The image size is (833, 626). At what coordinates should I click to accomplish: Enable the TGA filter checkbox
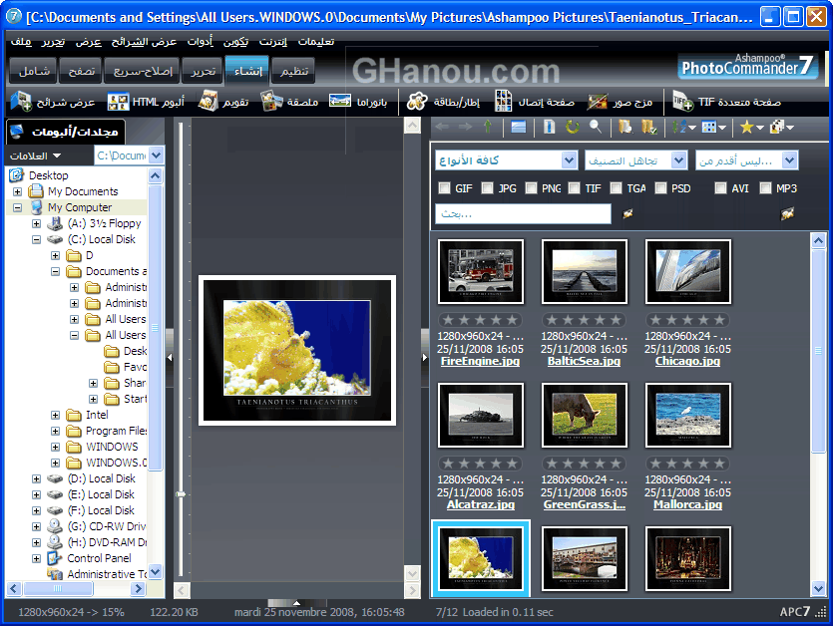pos(616,188)
